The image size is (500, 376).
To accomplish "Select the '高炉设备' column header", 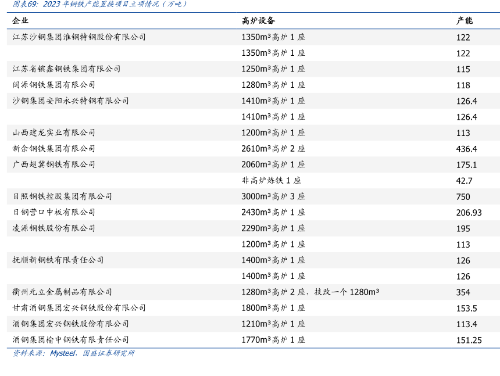I will (x=258, y=21).
